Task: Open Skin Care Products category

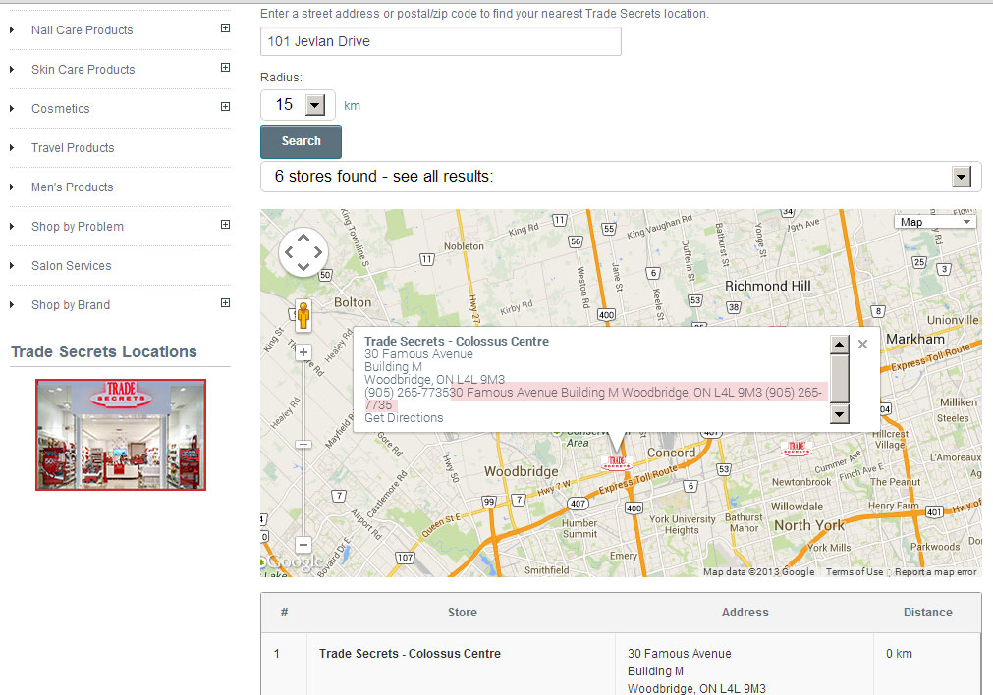Action: click(x=83, y=70)
